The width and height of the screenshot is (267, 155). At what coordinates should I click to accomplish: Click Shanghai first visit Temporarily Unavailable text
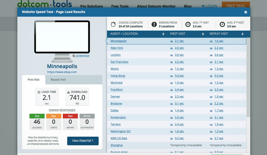tap(186, 145)
